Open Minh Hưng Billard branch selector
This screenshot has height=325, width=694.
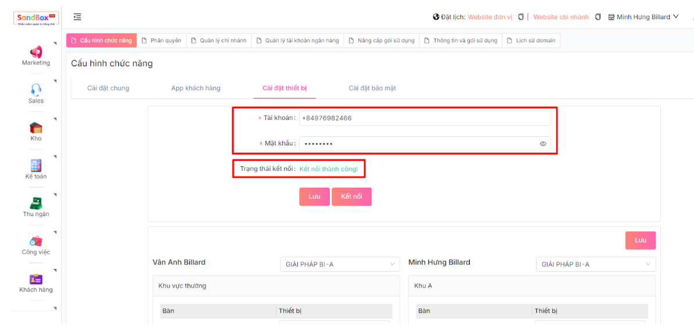[643, 17]
